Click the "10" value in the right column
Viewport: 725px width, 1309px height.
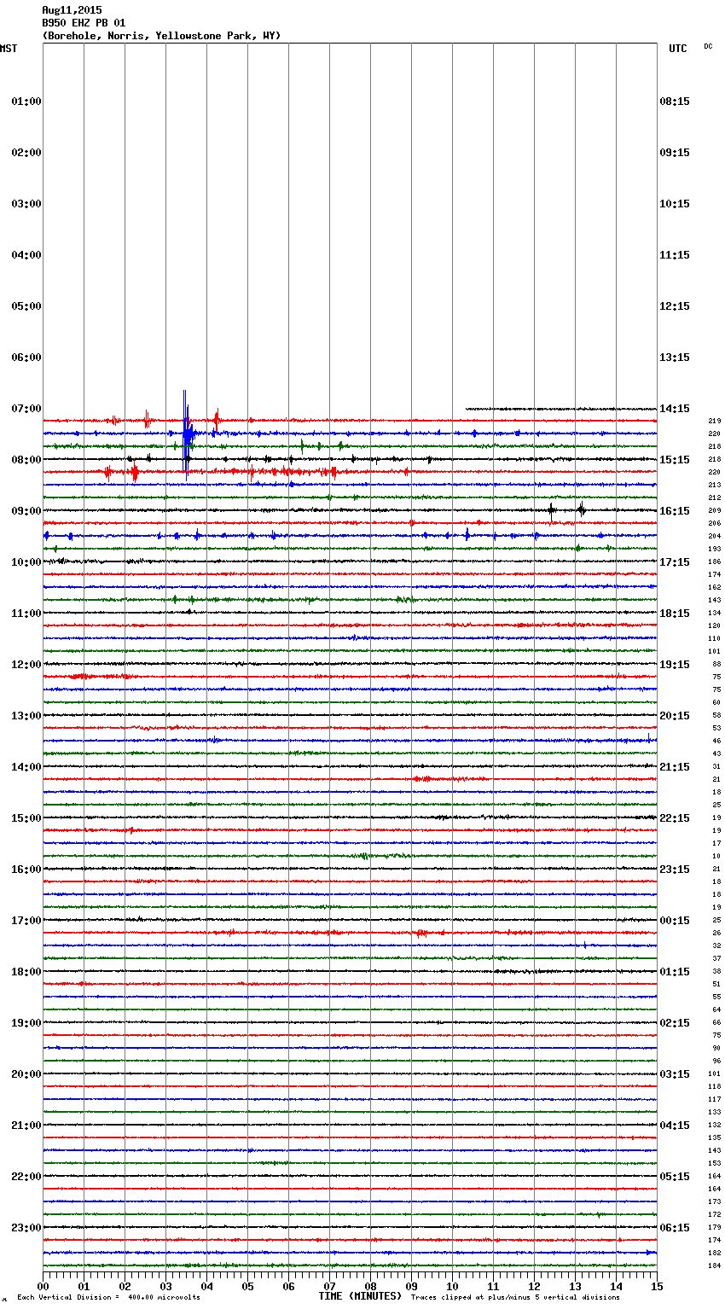coord(716,857)
